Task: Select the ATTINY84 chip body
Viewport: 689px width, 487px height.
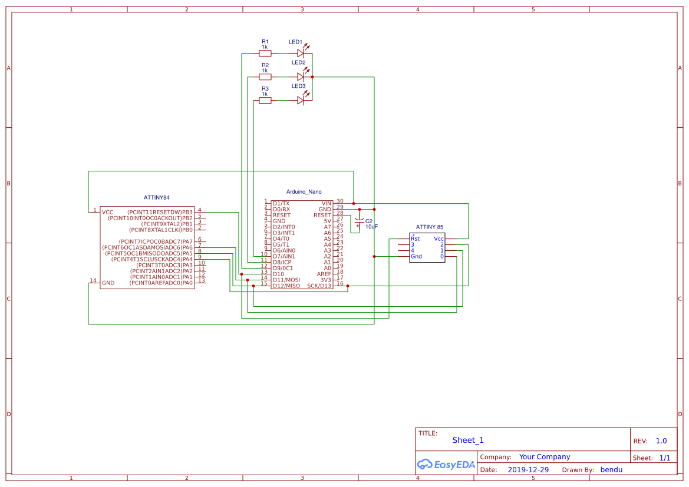Action: tap(147, 248)
